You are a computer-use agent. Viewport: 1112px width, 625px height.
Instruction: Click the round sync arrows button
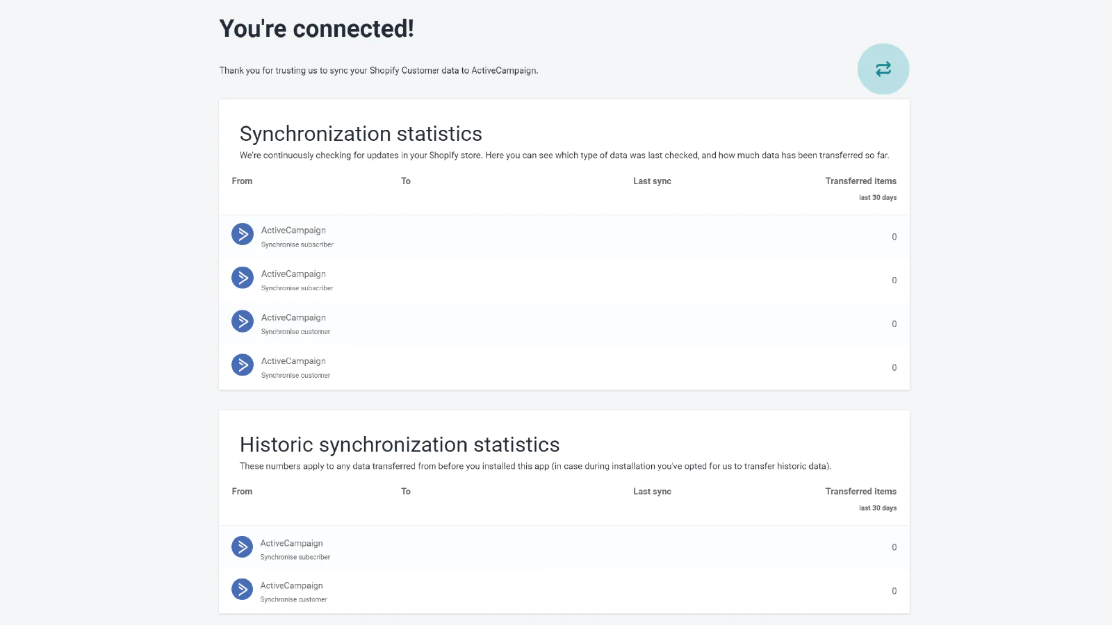coord(883,69)
